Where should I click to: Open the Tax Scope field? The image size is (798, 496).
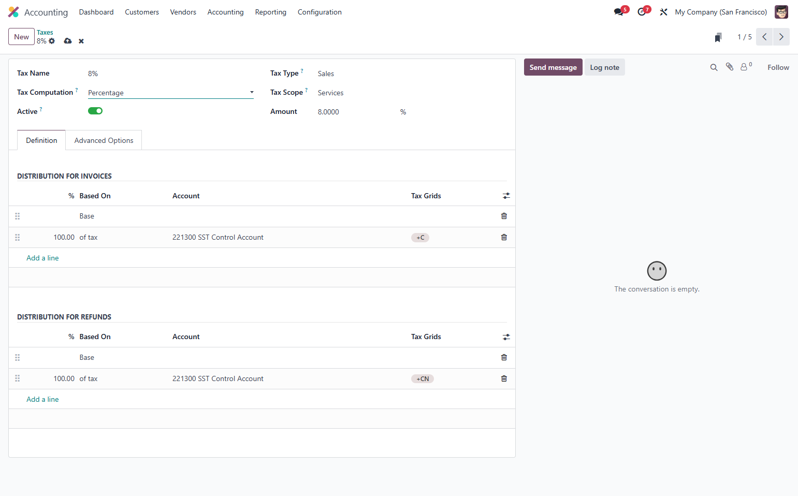tap(330, 93)
